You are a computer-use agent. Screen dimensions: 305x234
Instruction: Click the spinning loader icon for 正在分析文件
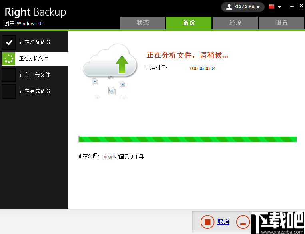tap(9, 59)
